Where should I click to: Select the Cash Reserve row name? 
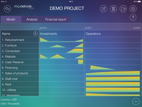(x=12, y=62)
